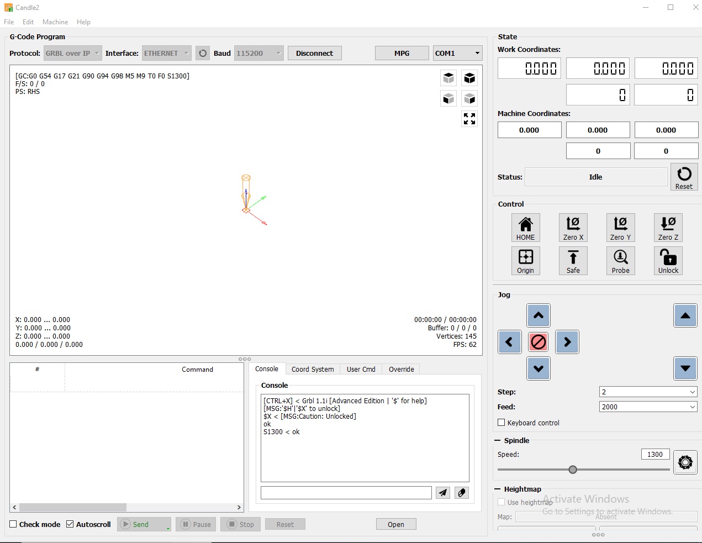
Task: Expand the jog Step dropdown
Action: click(648, 392)
